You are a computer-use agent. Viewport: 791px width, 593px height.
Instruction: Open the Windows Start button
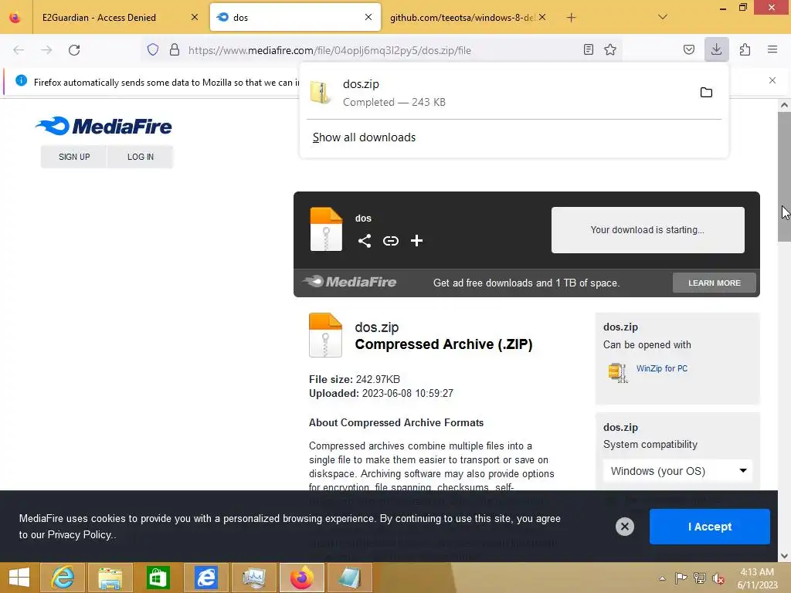point(19,578)
